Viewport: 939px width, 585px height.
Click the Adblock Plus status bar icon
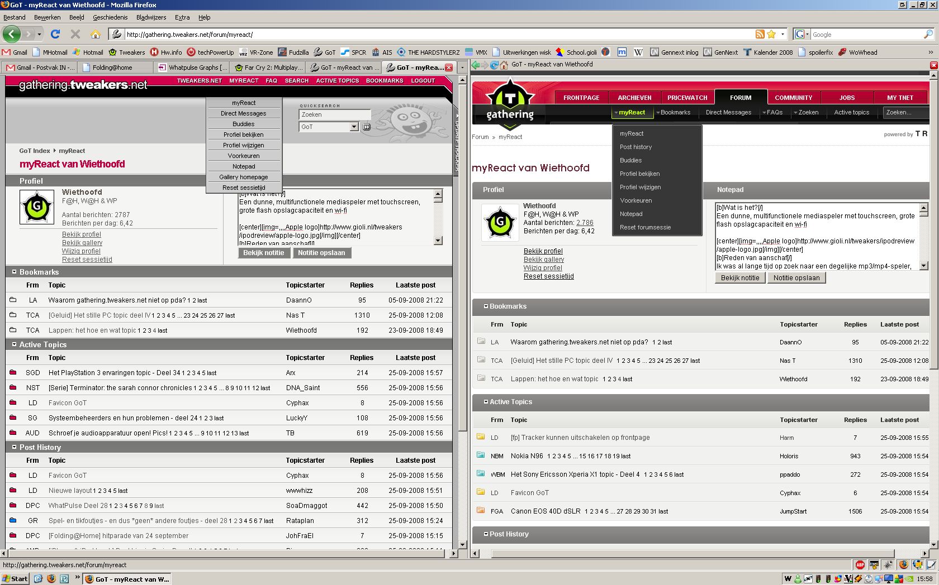point(860,565)
